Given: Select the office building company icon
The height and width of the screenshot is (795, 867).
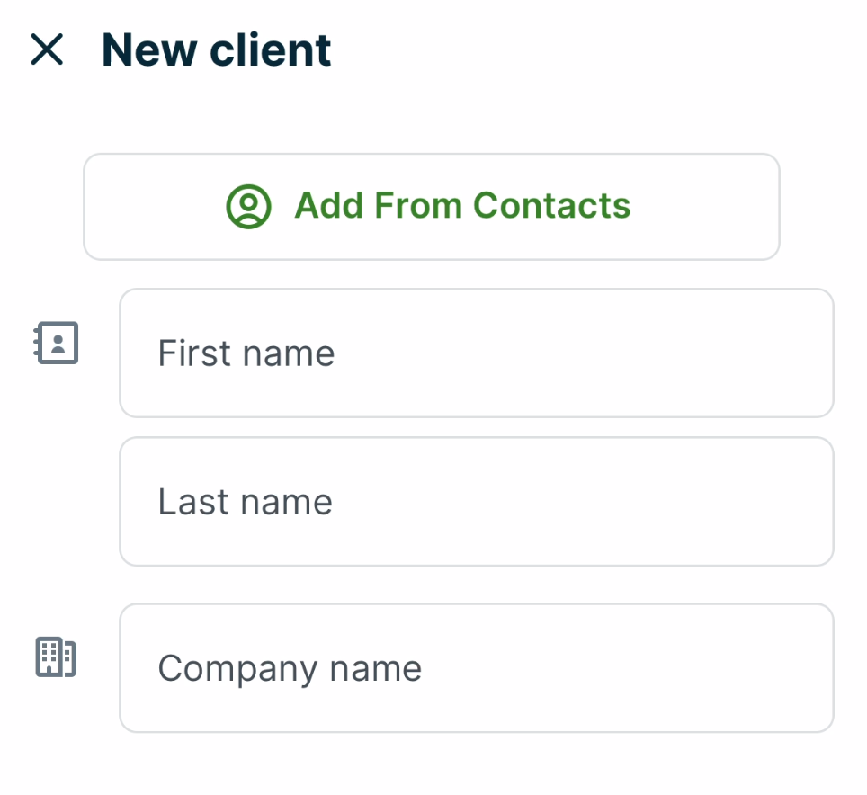Looking at the screenshot, I should coord(56,657).
